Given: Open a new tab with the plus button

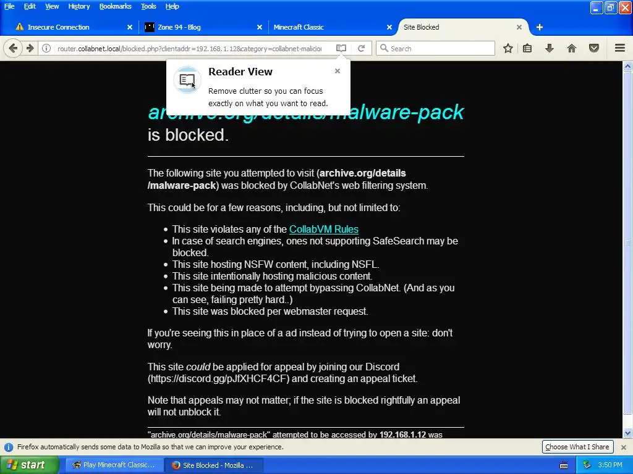Looking at the screenshot, I should [x=539, y=27].
